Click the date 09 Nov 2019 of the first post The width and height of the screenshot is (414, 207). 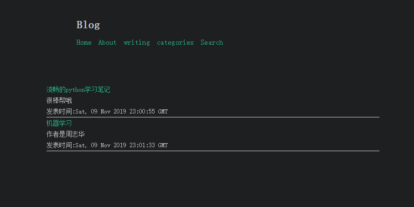click(x=109, y=111)
